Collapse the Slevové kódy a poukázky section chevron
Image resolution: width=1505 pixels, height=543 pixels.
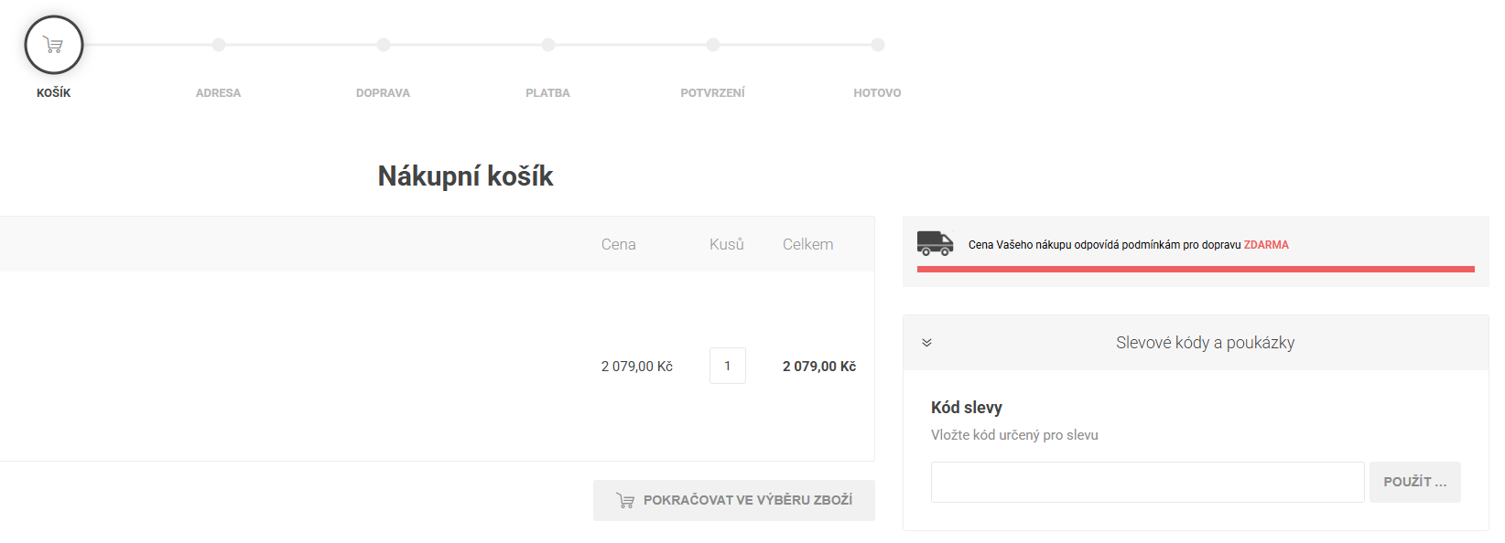coord(926,343)
